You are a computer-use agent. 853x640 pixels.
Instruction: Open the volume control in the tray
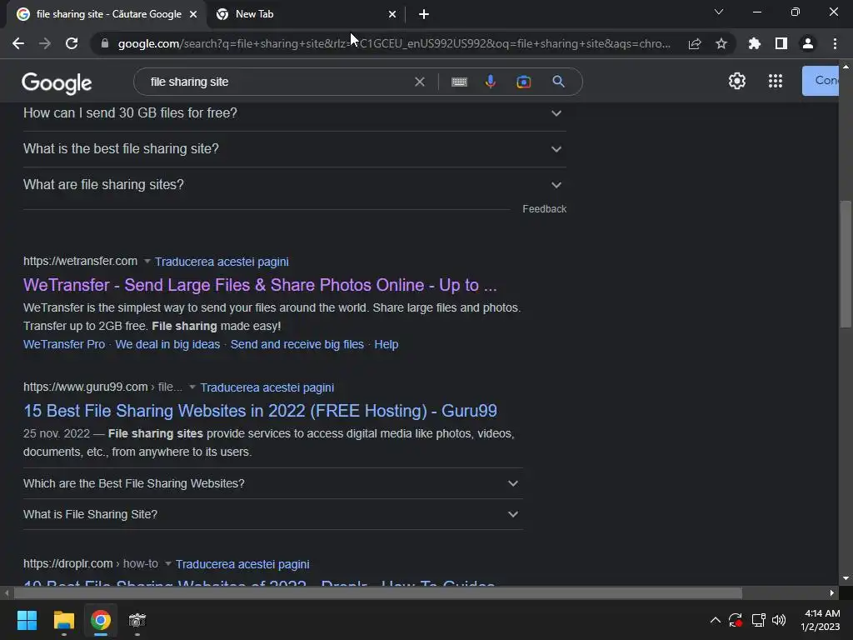(779, 620)
